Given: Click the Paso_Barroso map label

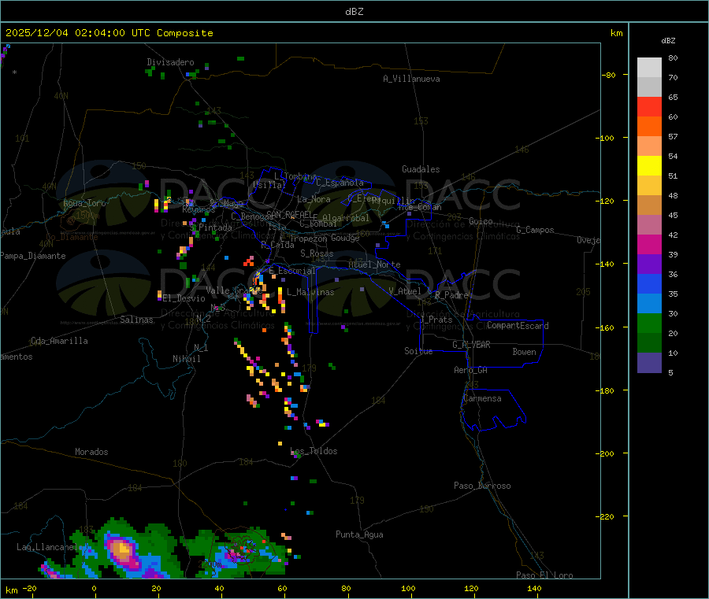Looking at the screenshot, I should (482, 486).
